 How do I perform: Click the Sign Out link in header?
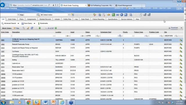[162, 8]
